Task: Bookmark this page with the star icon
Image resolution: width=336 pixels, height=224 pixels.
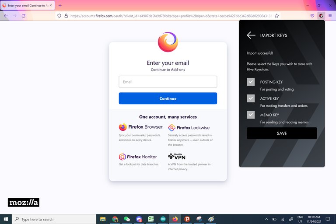Action: (276, 16)
